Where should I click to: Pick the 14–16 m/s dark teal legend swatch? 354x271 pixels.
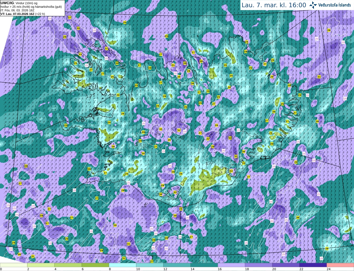(204, 265)
